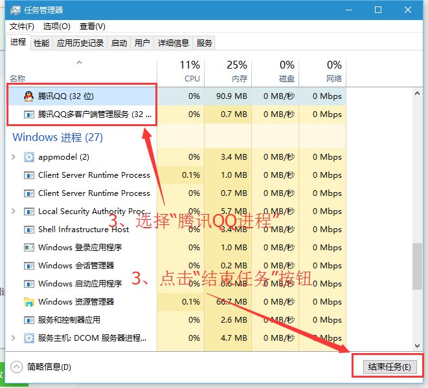Click the 简略信息(D) label

(x=49, y=367)
